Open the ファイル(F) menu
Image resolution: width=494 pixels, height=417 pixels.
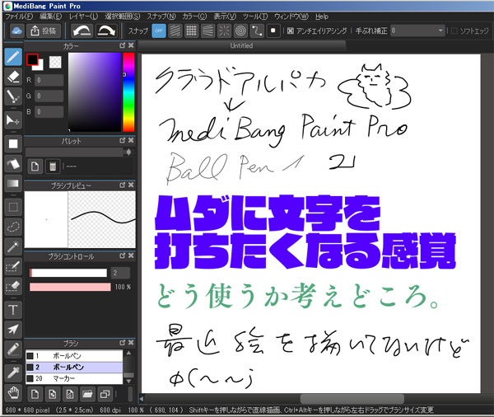coord(19,16)
